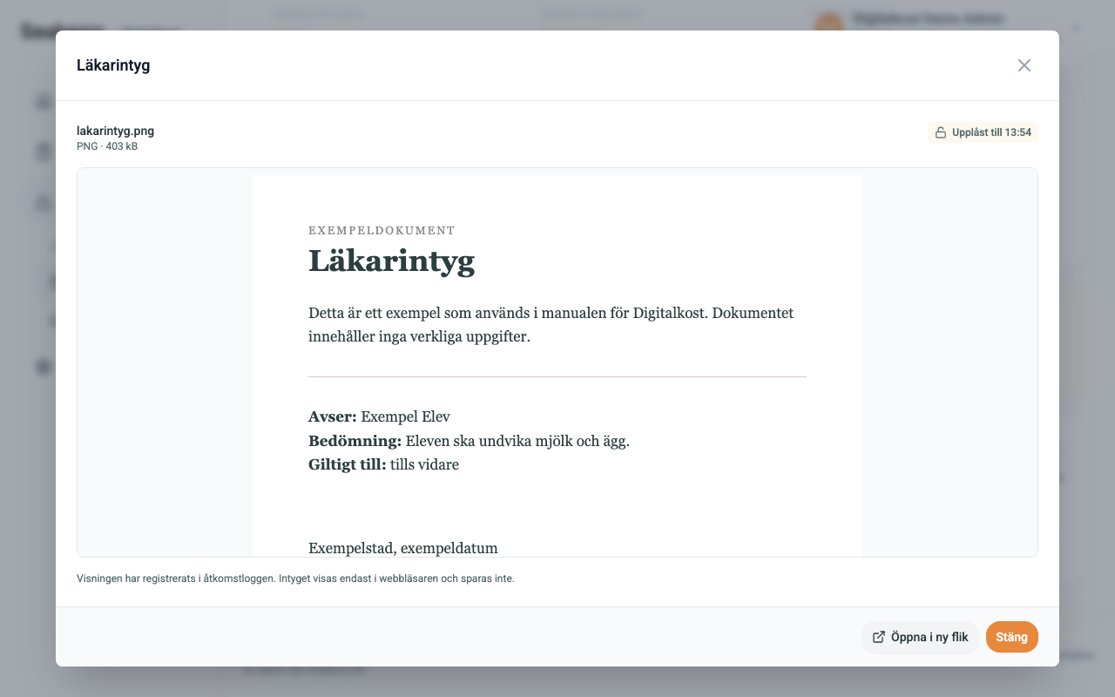
Task: Click the document preview heading Läkarintyg
Action: pos(392,261)
